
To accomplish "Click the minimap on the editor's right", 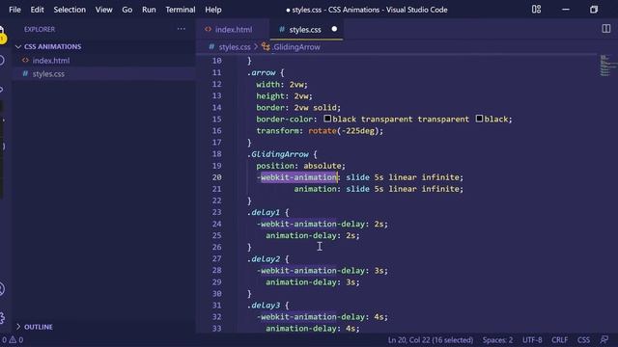I will coord(607,66).
